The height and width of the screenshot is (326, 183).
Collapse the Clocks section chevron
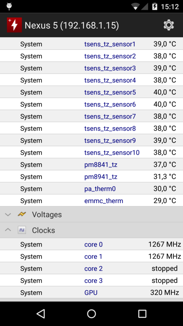pyautogui.click(x=8, y=230)
